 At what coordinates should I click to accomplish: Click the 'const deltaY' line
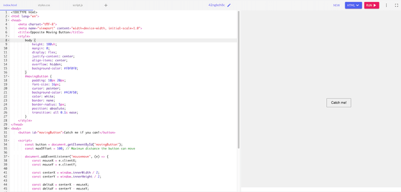[x=60, y=188]
